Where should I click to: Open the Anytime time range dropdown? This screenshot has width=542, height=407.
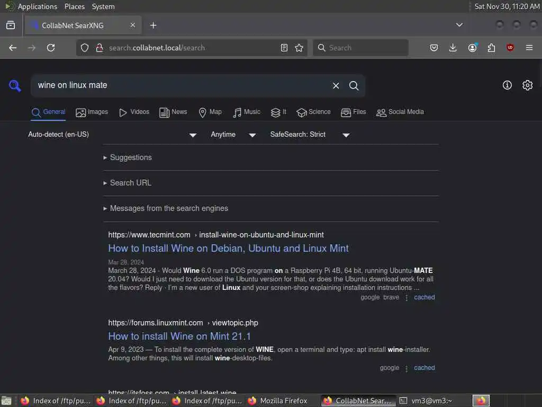pyautogui.click(x=233, y=135)
